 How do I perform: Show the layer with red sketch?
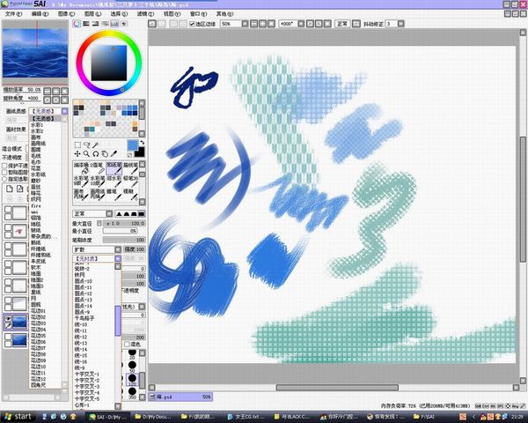click(x=9, y=228)
